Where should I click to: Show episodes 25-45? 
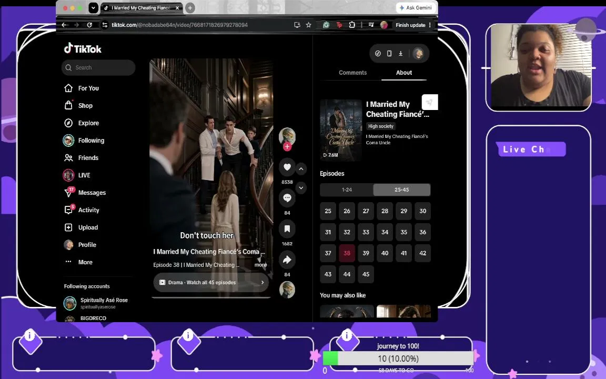pyautogui.click(x=401, y=189)
